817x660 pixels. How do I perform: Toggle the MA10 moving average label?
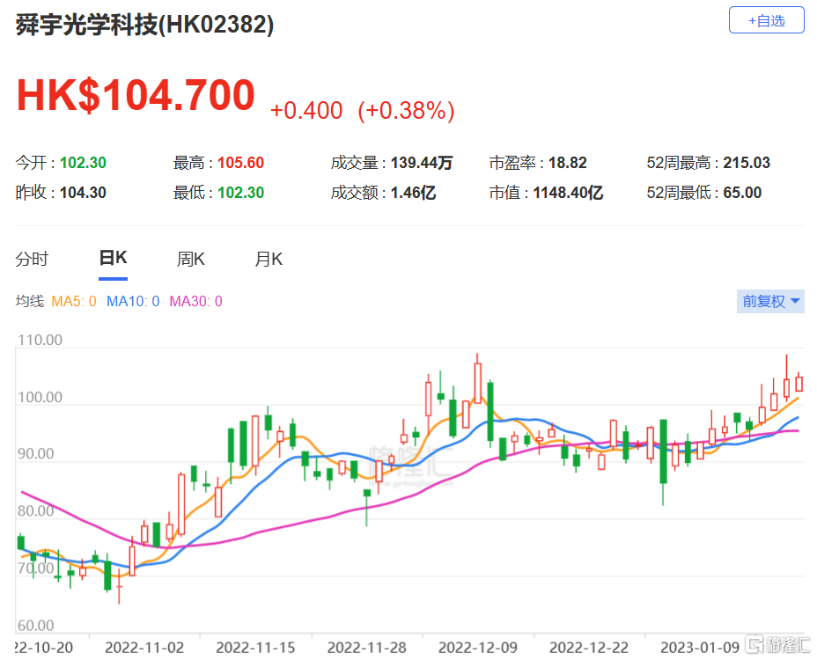[132, 301]
